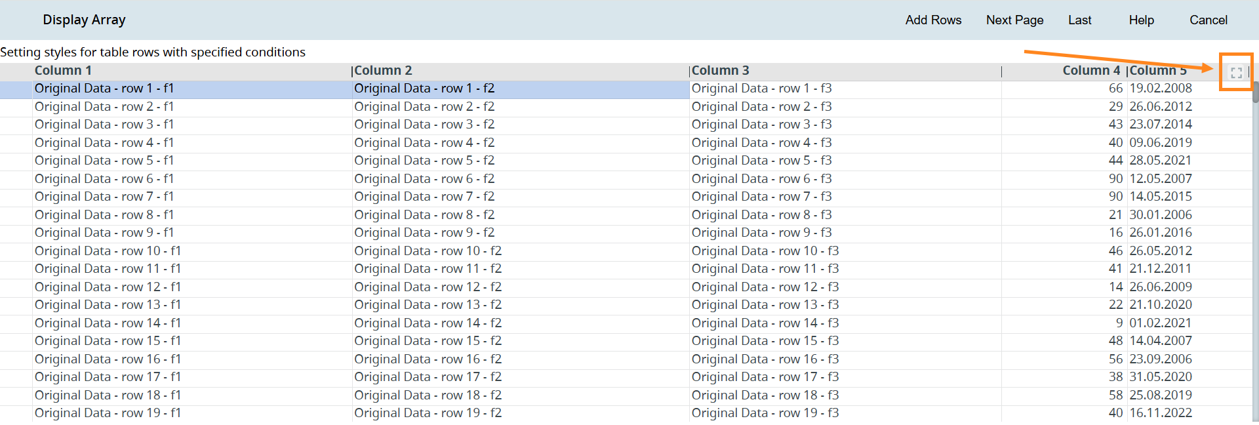Image resolution: width=1259 pixels, height=425 pixels.
Task: Select cell 'Original Data - row 1 - f1'
Action: 104,89
